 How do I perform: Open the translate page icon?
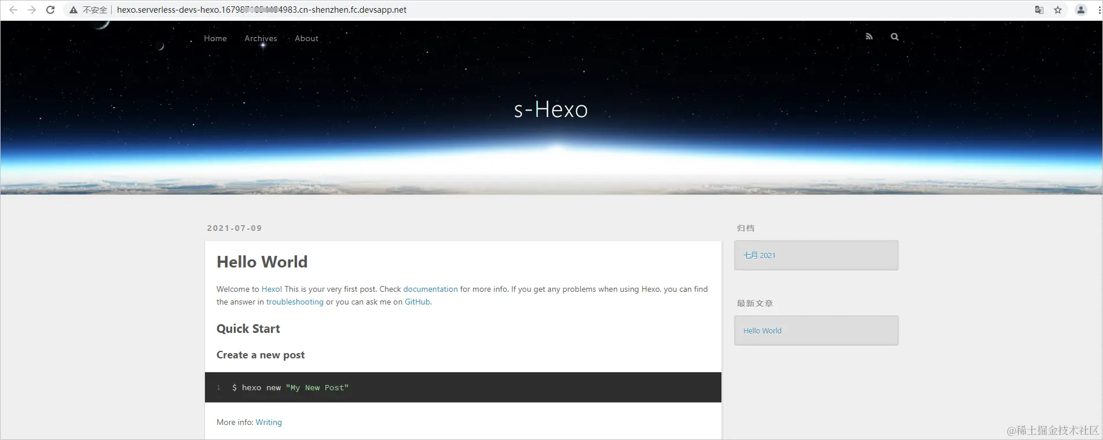click(1039, 10)
